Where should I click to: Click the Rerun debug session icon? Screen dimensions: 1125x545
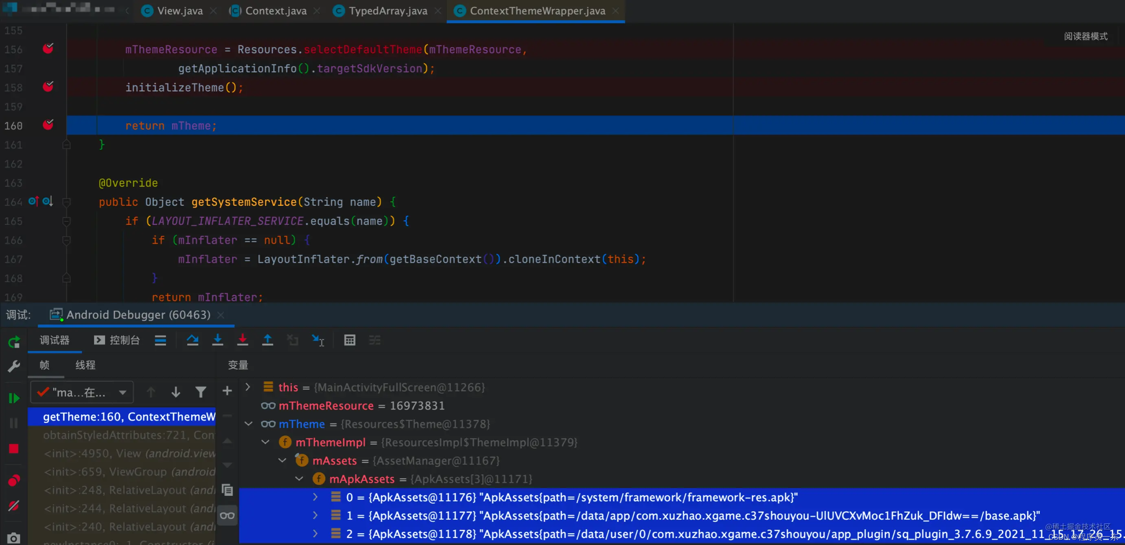(x=13, y=342)
